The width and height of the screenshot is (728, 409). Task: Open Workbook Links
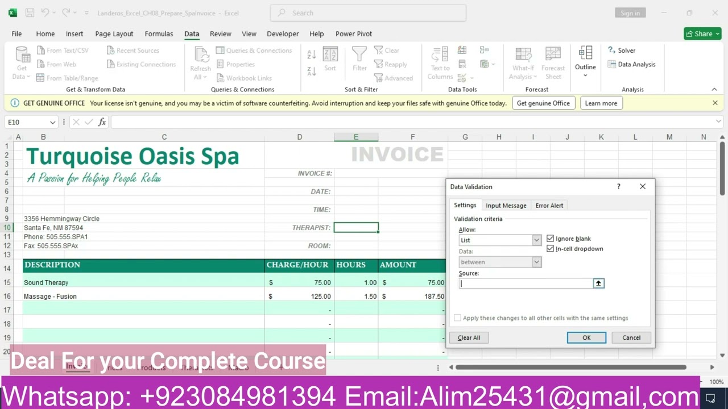[244, 78]
